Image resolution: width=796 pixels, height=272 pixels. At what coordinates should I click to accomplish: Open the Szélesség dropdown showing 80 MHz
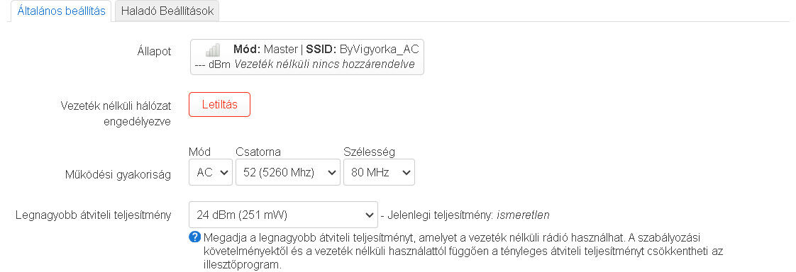coord(379,172)
